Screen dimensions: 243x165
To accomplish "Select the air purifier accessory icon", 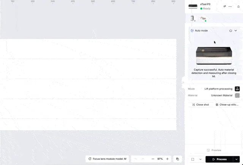I will coord(193,18).
